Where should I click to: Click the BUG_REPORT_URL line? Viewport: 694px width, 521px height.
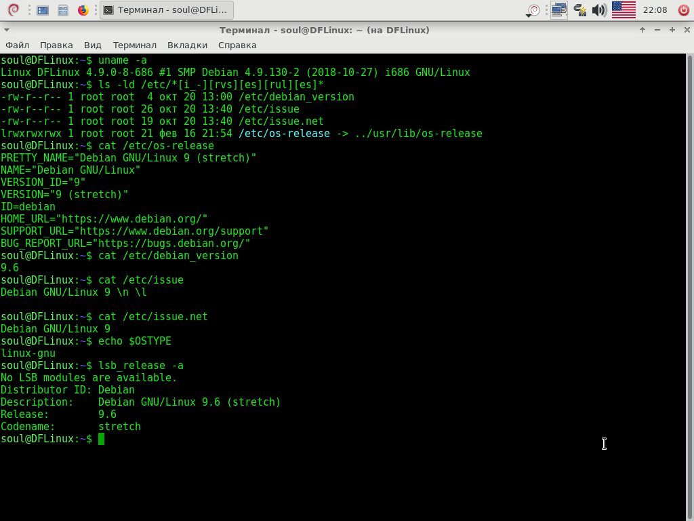tap(125, 244)
